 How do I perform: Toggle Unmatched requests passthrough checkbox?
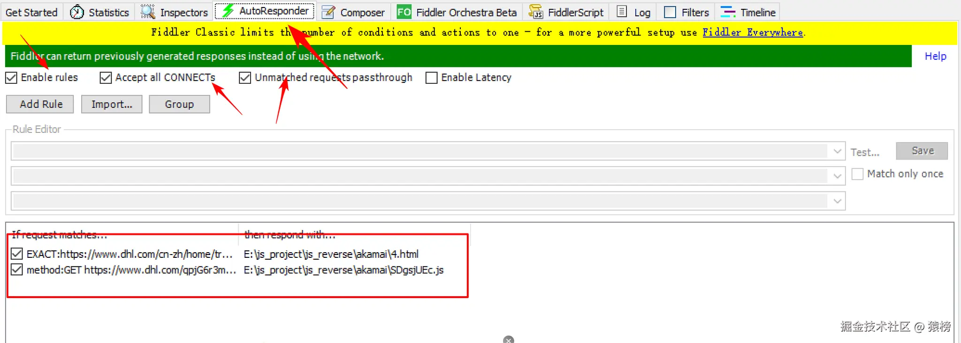click(x=244, y=78)
